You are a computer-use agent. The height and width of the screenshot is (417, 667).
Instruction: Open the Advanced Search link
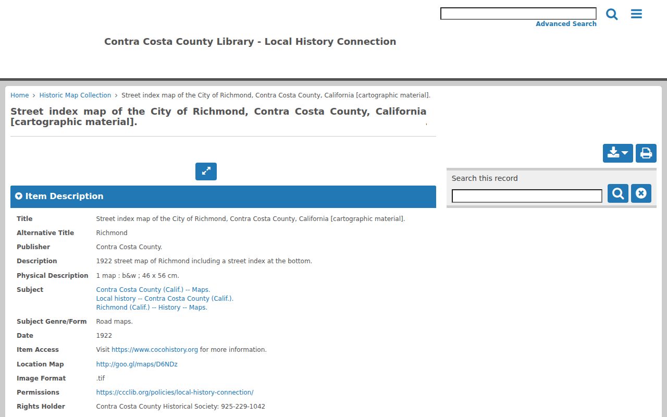tap(566, 24)
